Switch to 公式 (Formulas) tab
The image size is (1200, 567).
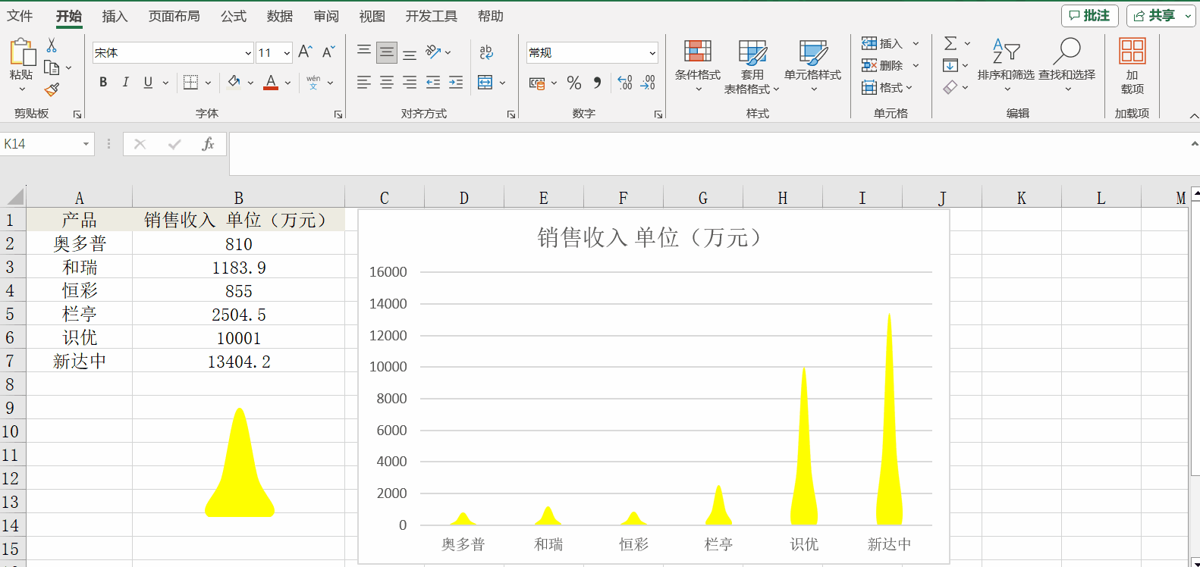pos(234,16)
